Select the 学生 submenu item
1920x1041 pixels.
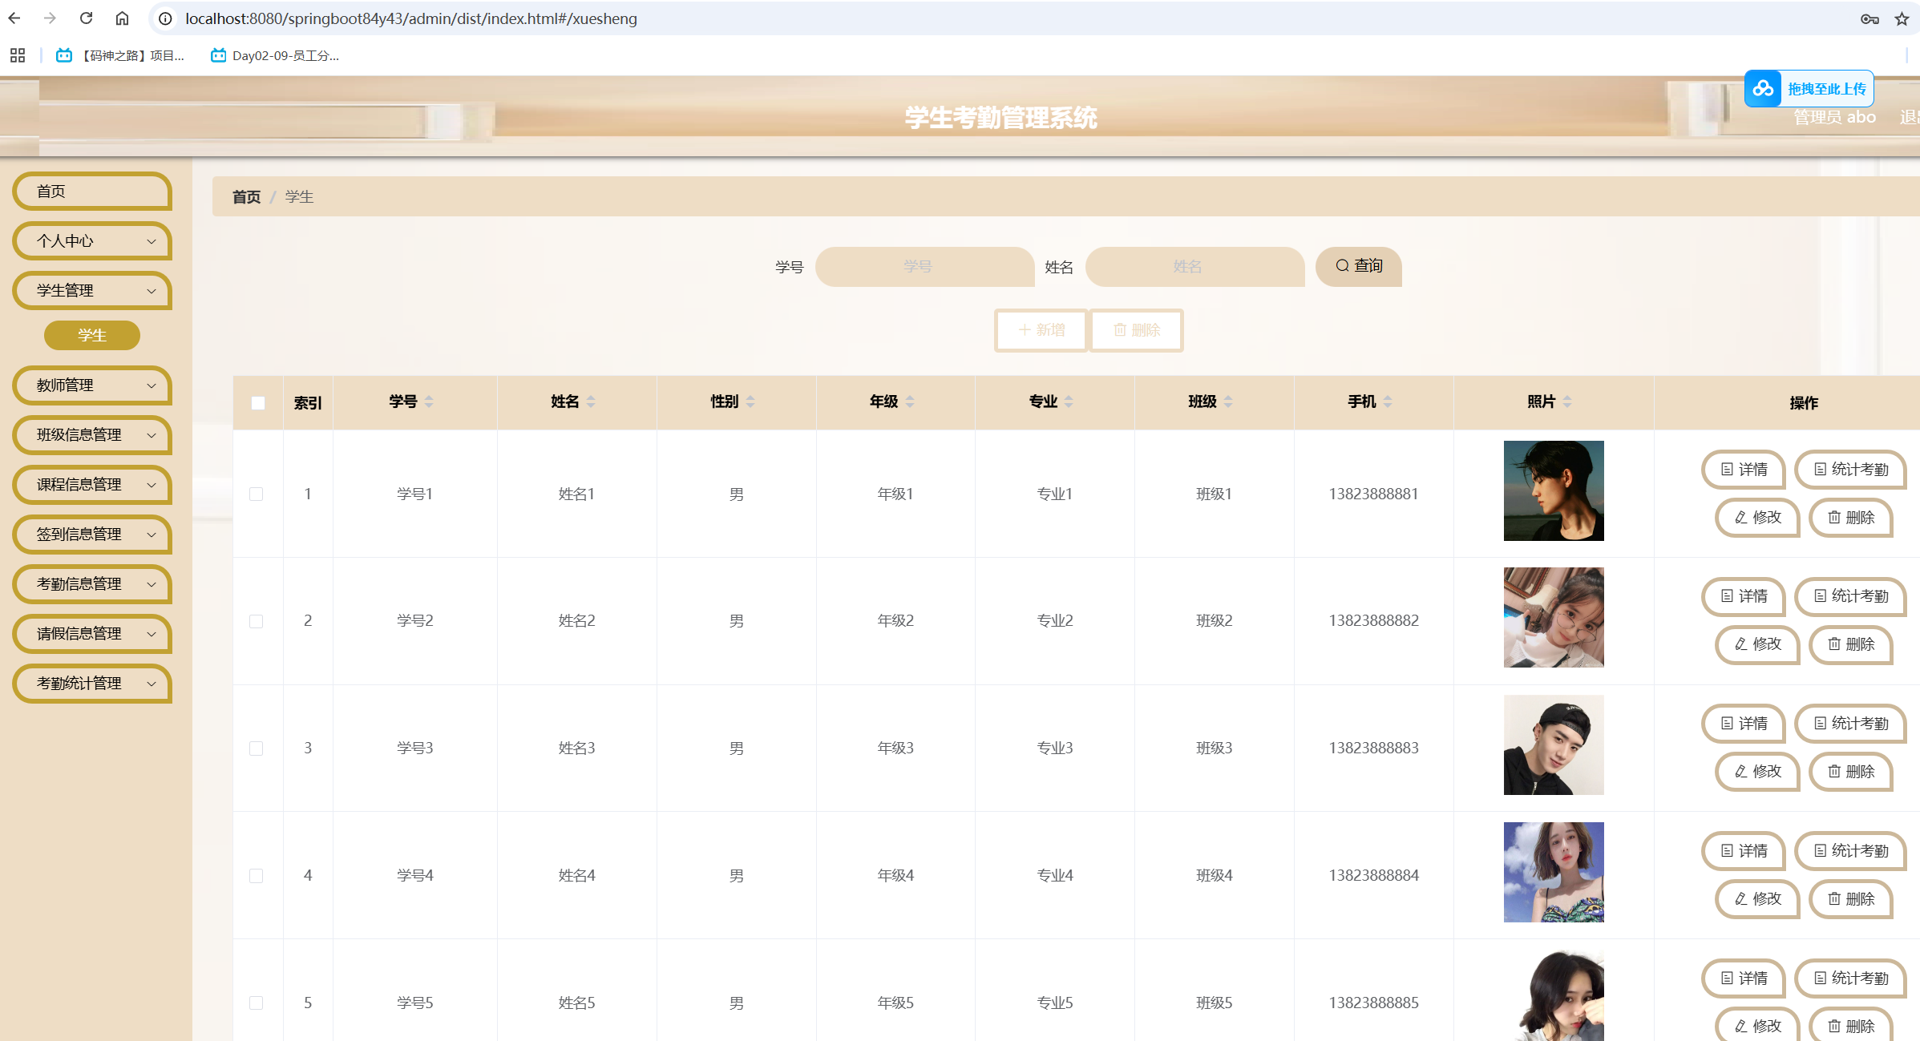[92, 336]
